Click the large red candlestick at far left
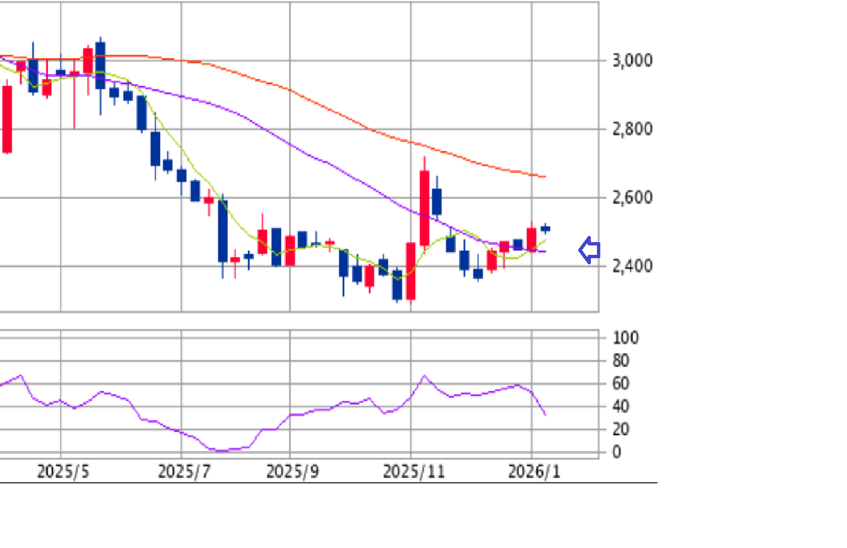 7,120
